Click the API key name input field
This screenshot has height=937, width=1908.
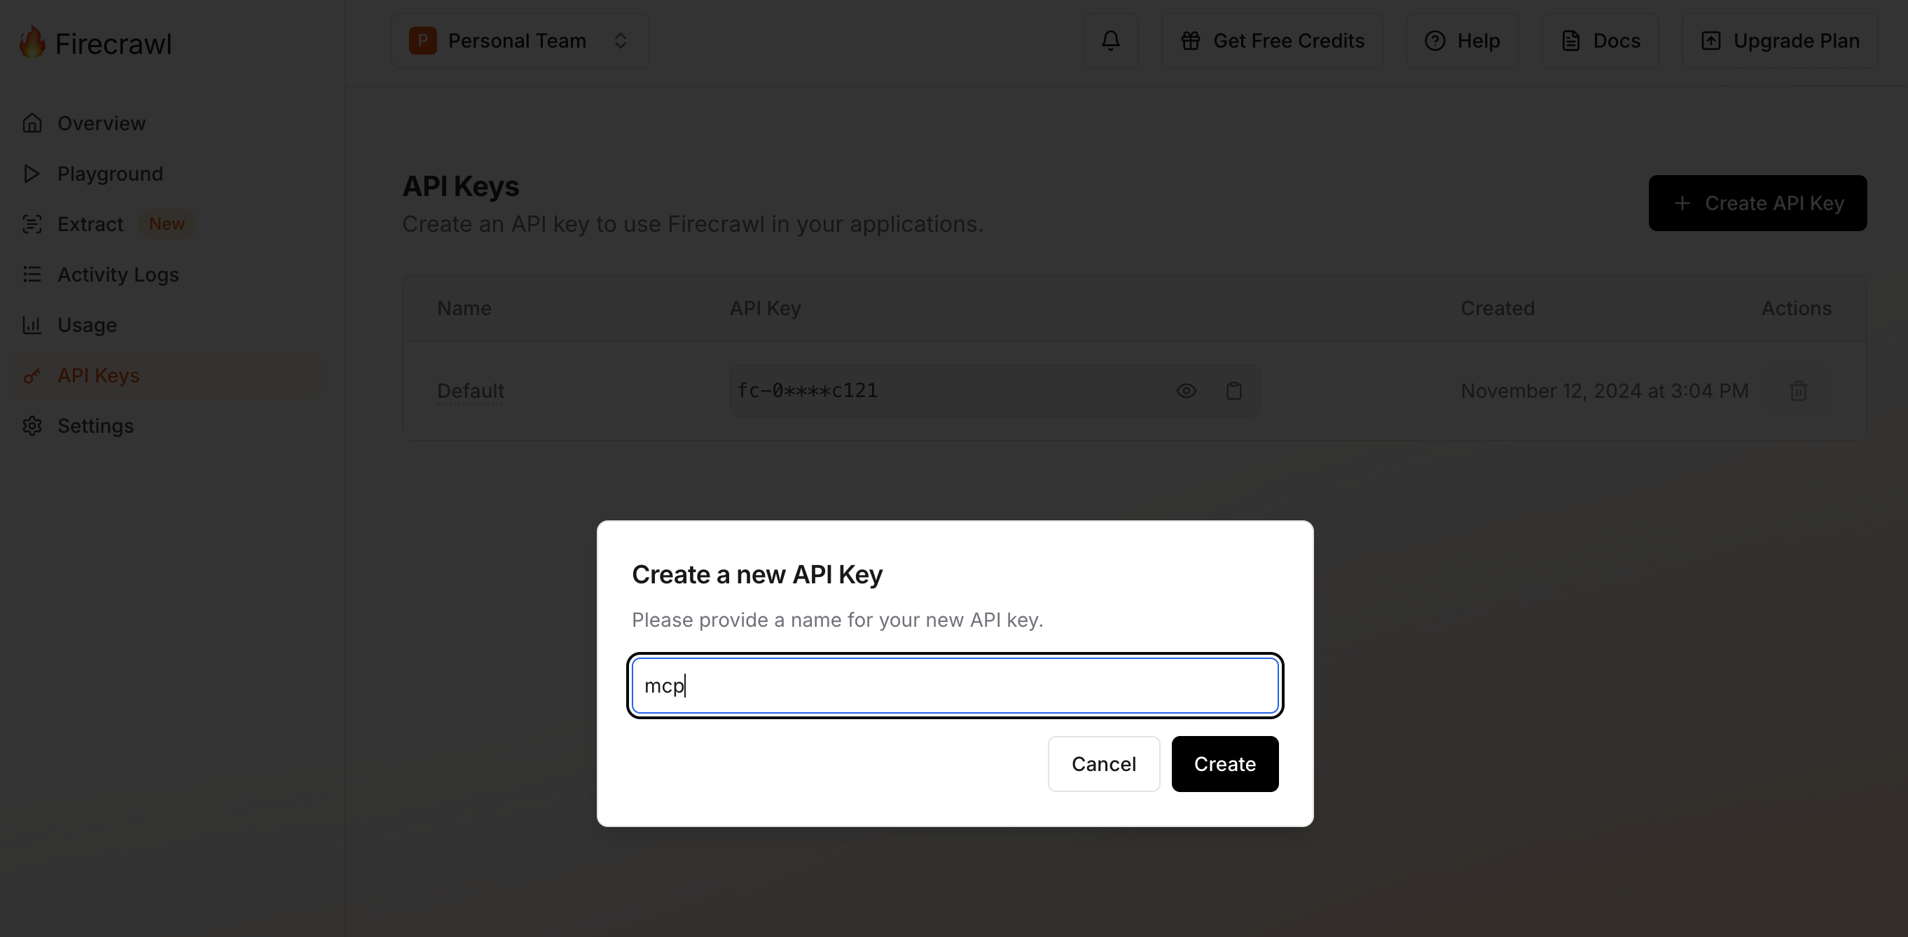point(955,686)
